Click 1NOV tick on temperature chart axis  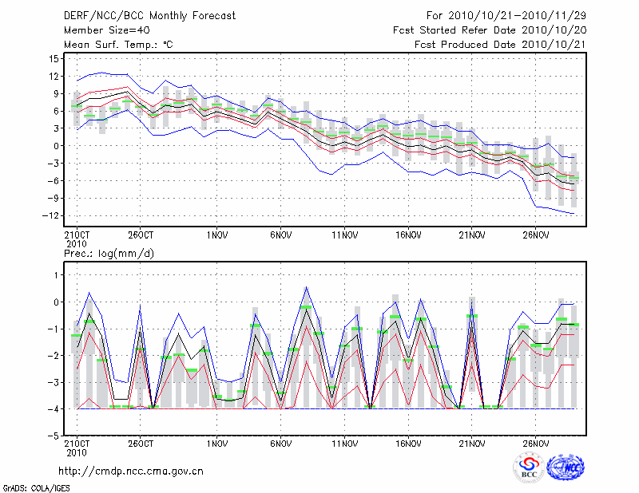pos(217,236)
